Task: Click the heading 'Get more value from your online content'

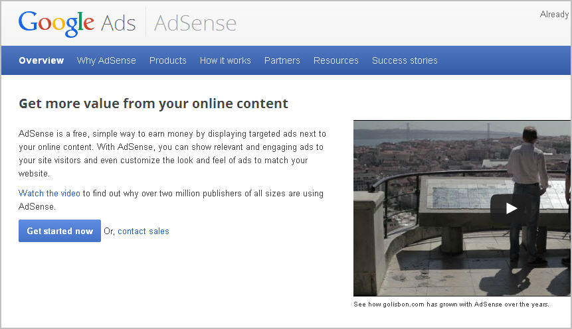Action: click(x=153, y=103)
